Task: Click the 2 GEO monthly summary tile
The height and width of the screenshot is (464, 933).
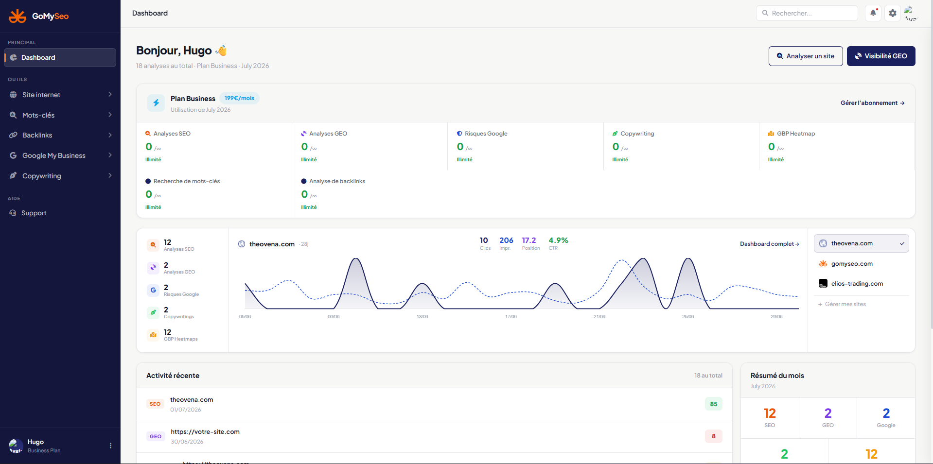Action: click(827, 418)
